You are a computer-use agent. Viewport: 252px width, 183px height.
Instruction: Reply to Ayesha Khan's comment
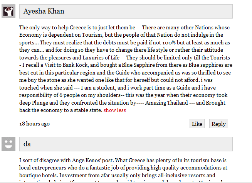point(218,124)
